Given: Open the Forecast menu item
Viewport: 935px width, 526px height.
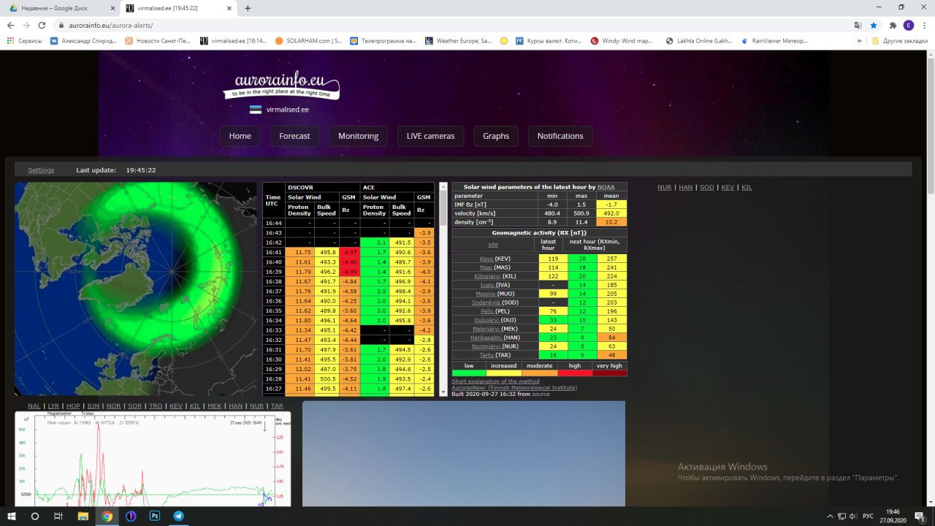Looking at the screenshot, I should point(294,136).
